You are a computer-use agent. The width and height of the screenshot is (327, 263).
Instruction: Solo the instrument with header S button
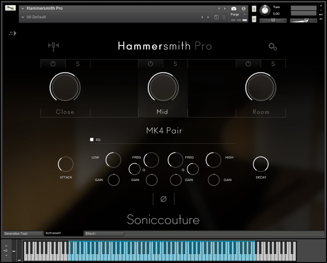coord(254,9)
